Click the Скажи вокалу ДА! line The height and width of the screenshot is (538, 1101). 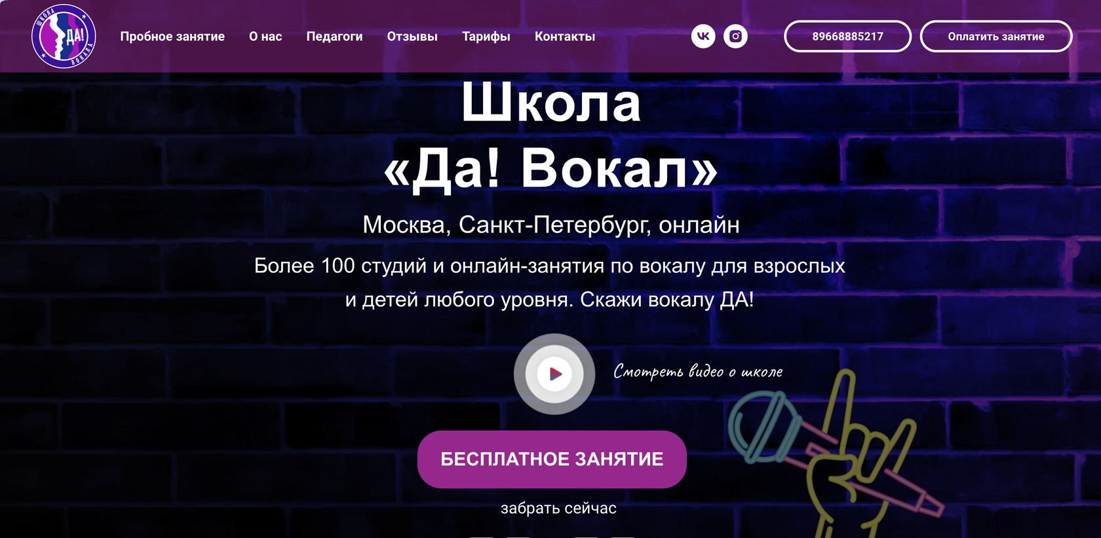pyautogui.click(x=667, y=299)
